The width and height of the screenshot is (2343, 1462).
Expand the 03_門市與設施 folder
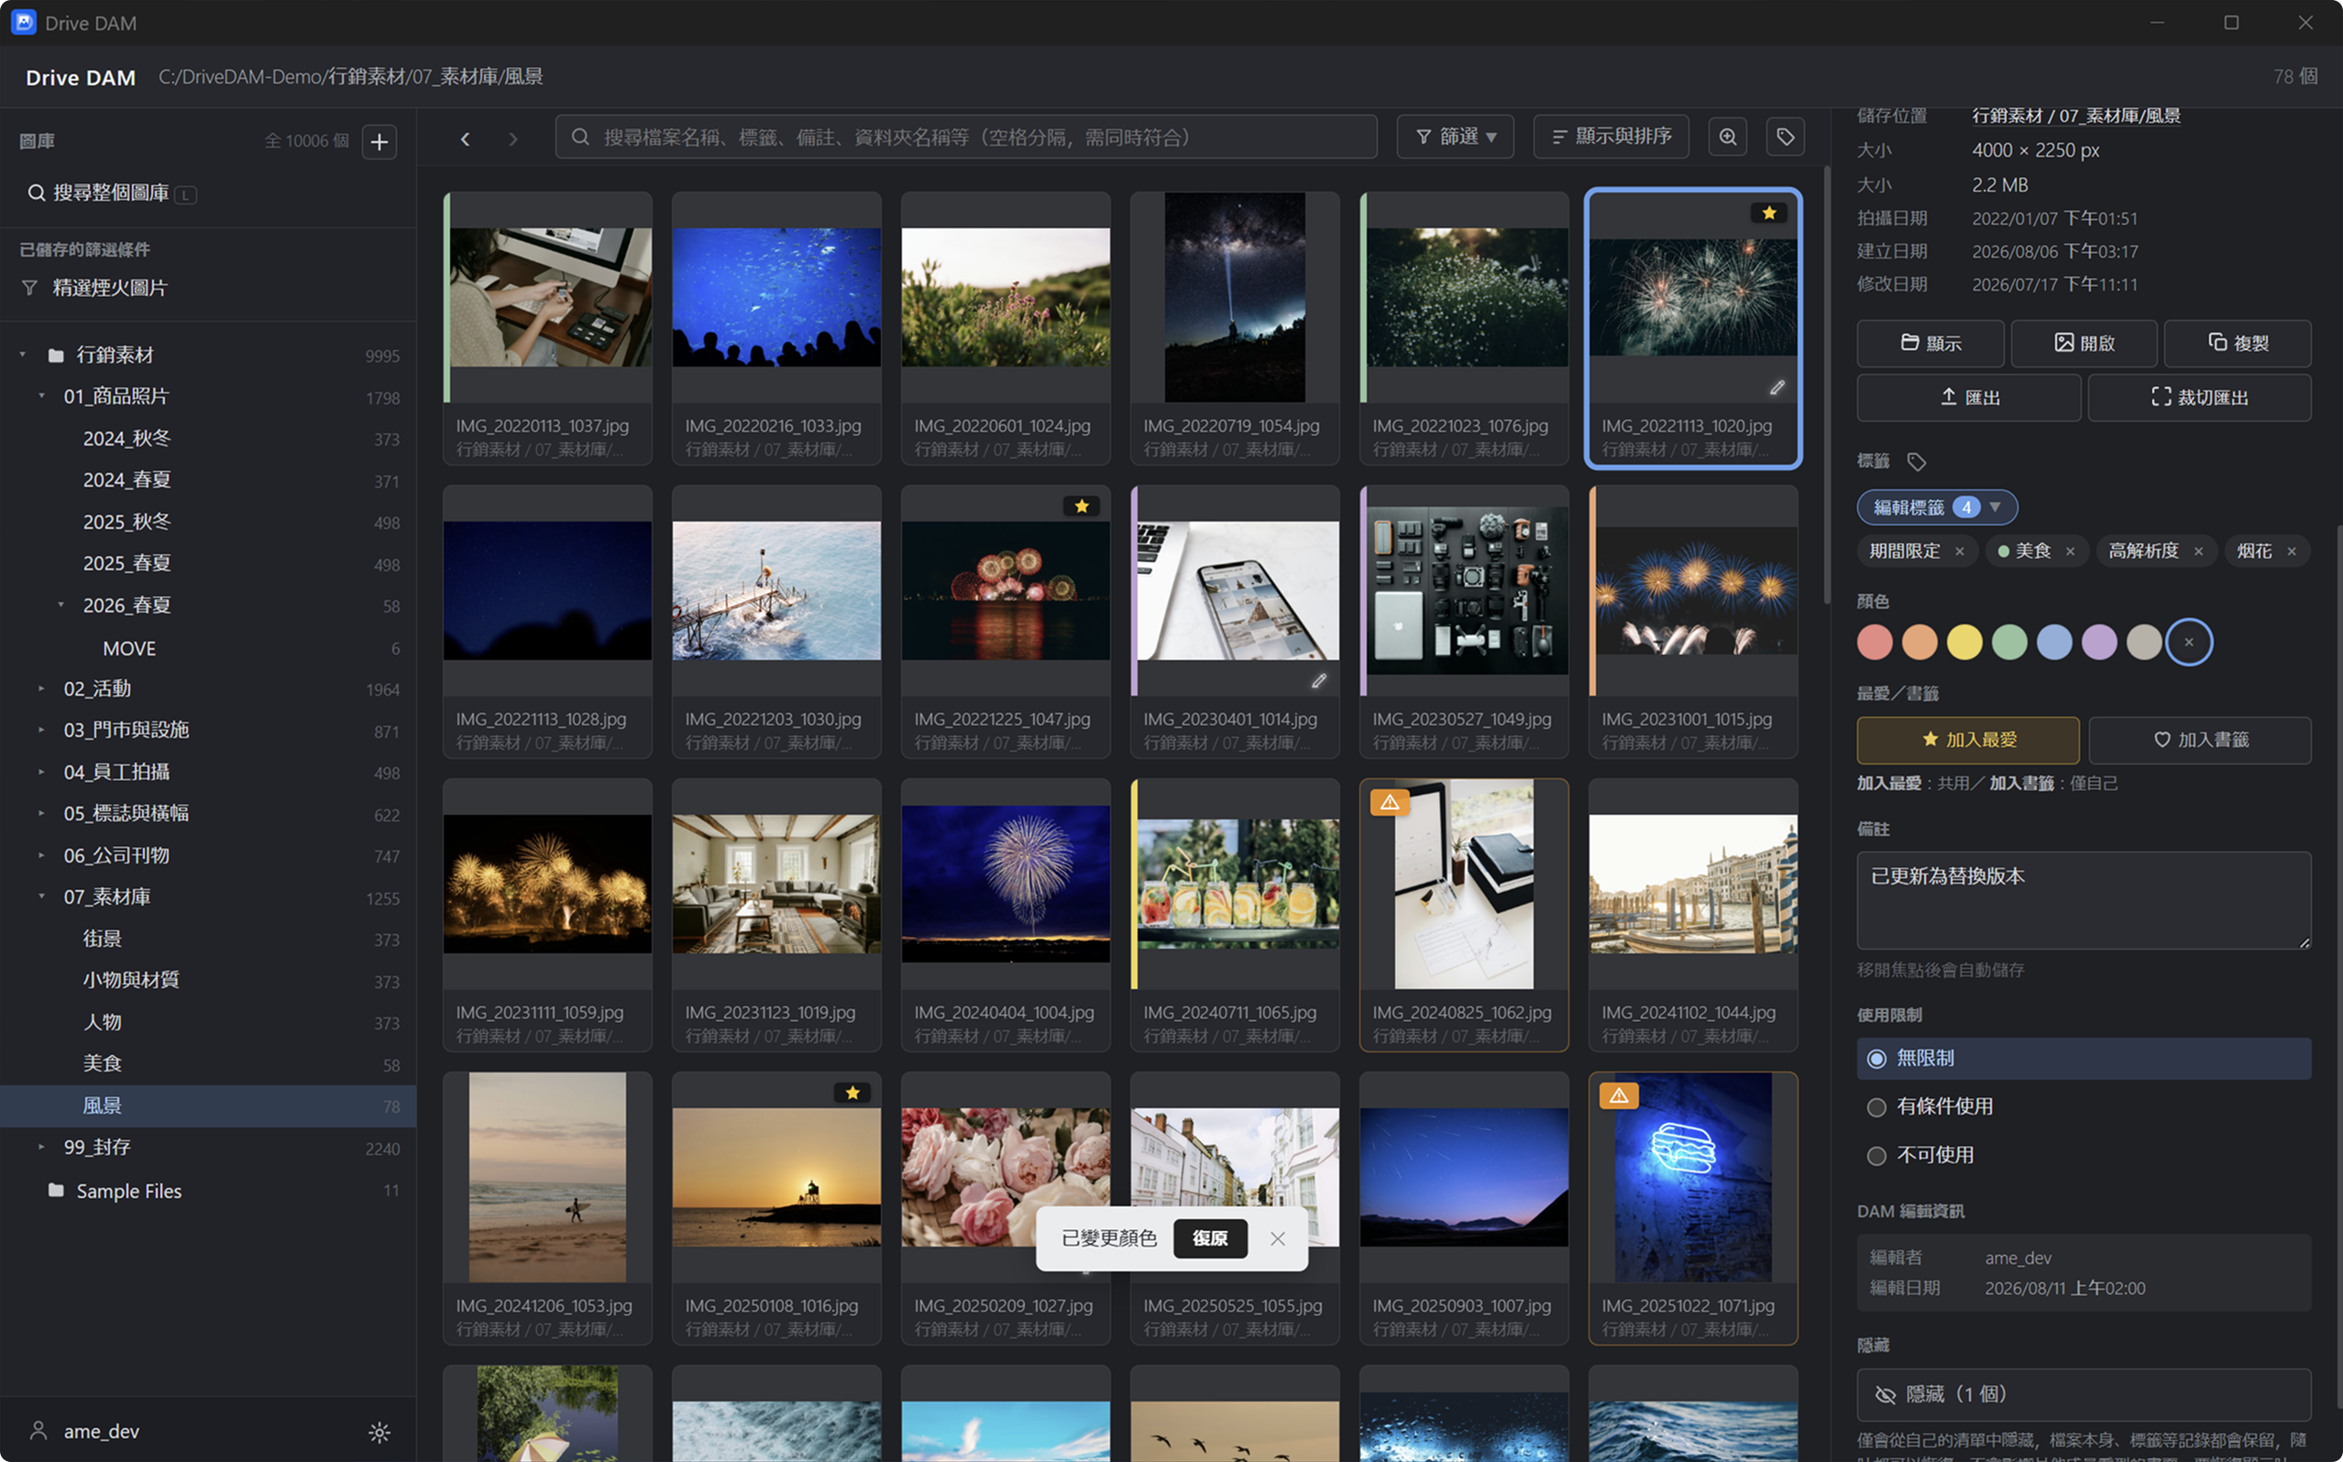[x=41, y=731]
